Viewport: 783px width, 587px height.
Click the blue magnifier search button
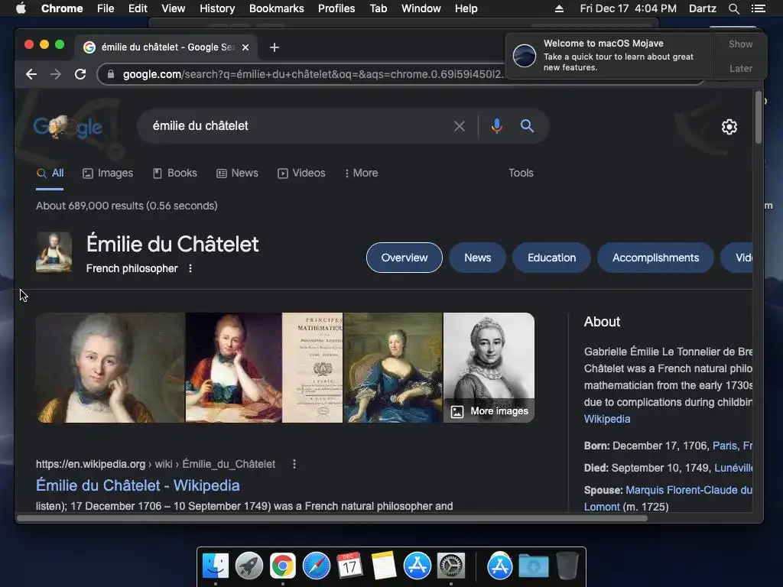527,126
